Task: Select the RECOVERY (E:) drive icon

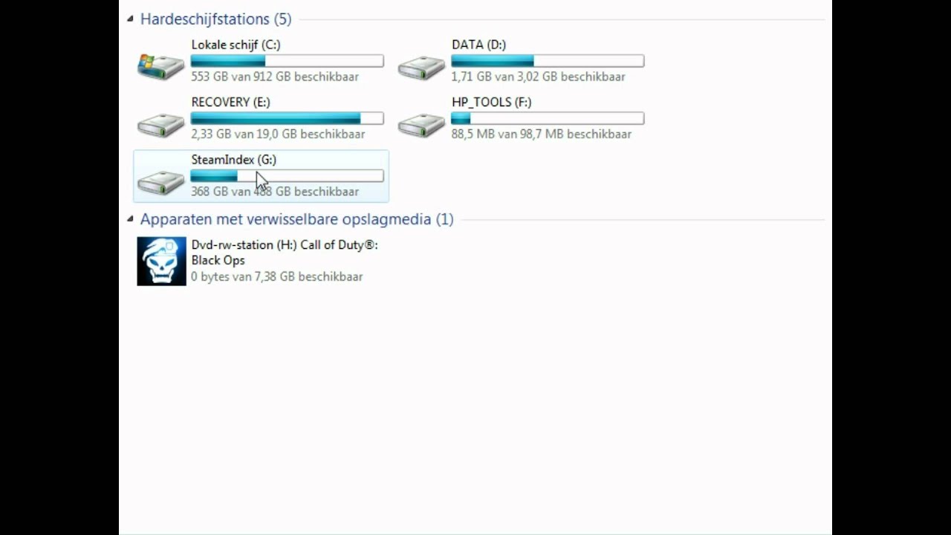Action: pos(161,125)
